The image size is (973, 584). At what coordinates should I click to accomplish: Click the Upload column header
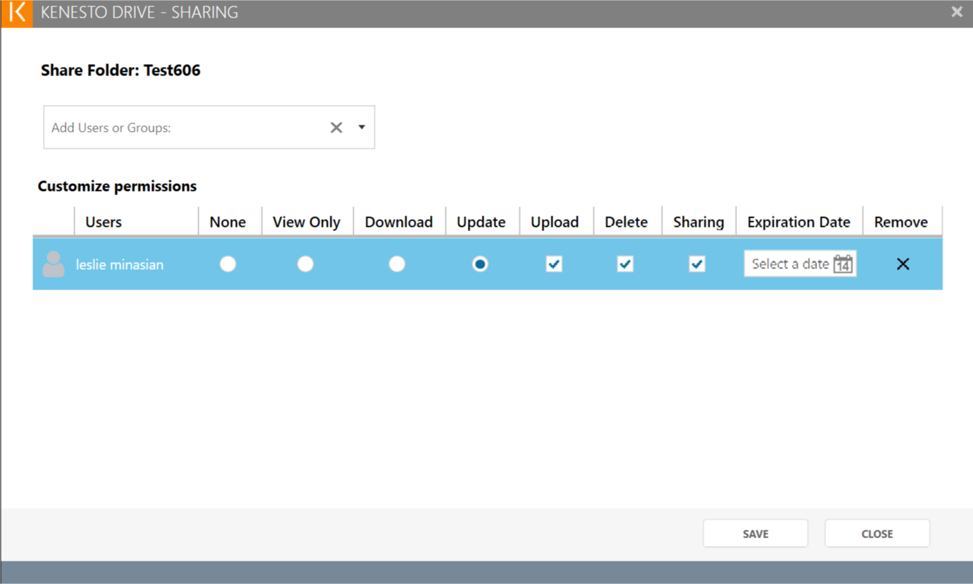pyautogui.click(x=557, y=222)
